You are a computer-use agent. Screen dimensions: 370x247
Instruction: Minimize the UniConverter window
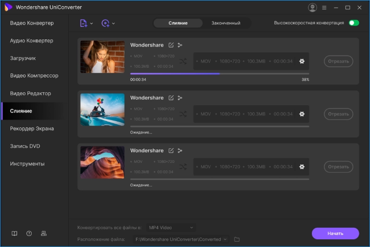(x=336, y=8)
